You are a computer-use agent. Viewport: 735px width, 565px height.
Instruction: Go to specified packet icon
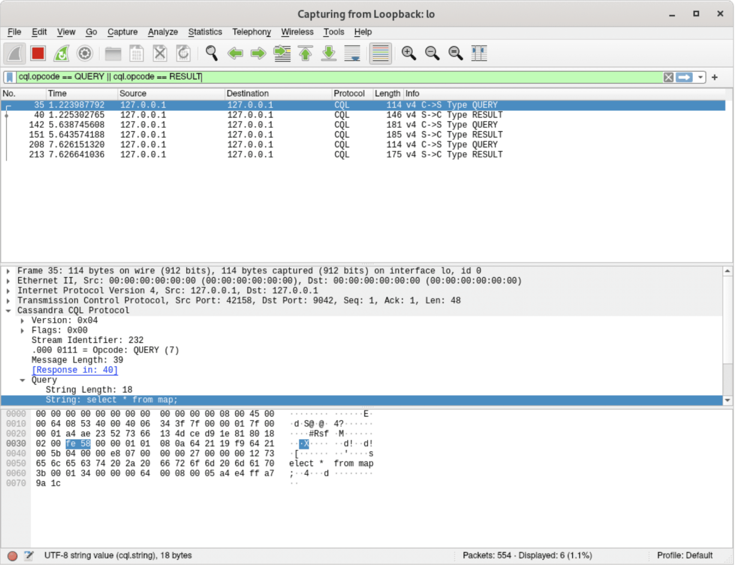click(282, 53)
